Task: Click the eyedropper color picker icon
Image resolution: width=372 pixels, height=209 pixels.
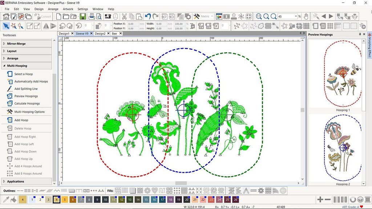Action: [5, 199]
